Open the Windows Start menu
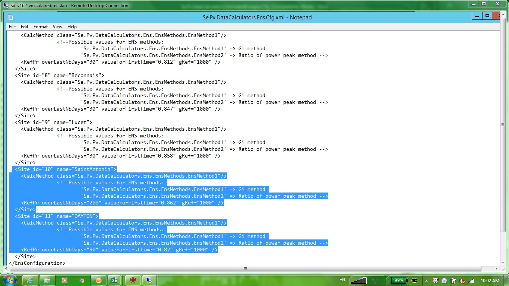 9,280
